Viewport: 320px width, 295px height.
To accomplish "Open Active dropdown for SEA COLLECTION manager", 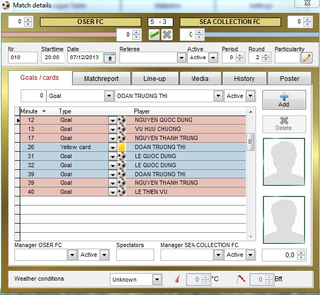I will click(x=251, y=255).
